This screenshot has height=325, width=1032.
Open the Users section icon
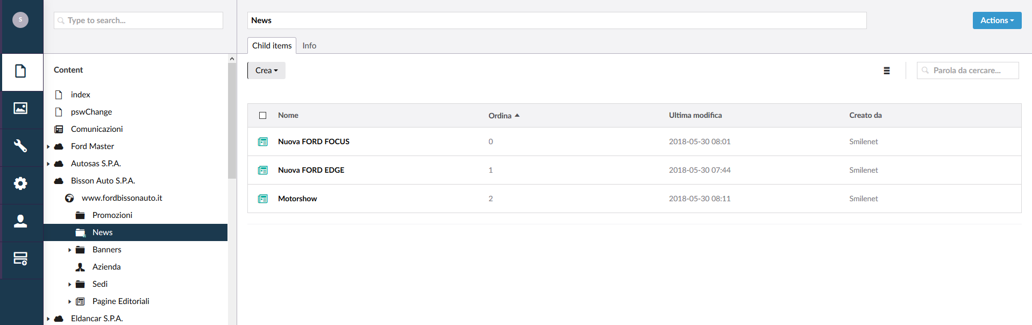[21, 221]
